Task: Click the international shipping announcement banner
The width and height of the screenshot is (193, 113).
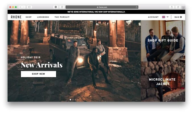Action: click(x=96, y=12)
